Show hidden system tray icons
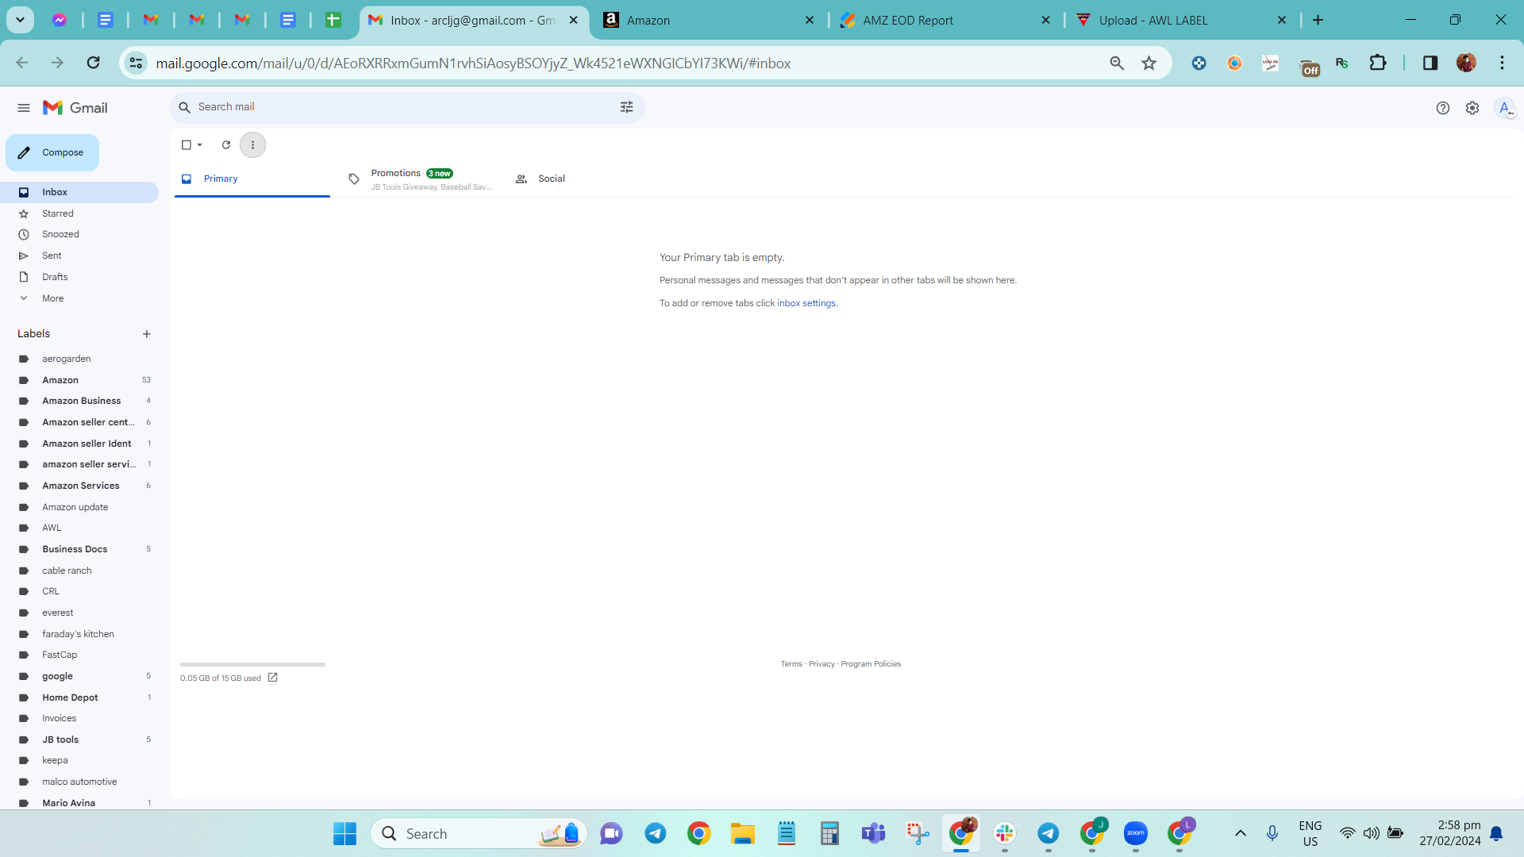The width and height of the screenshot is (1524, 857). coord(1241,833)
